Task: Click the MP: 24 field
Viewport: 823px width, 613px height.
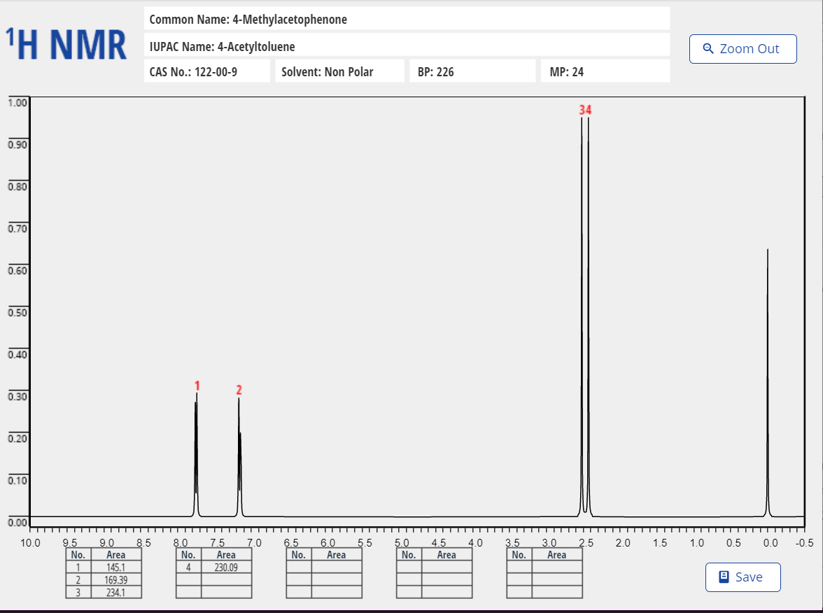Action: click(605, 71)
